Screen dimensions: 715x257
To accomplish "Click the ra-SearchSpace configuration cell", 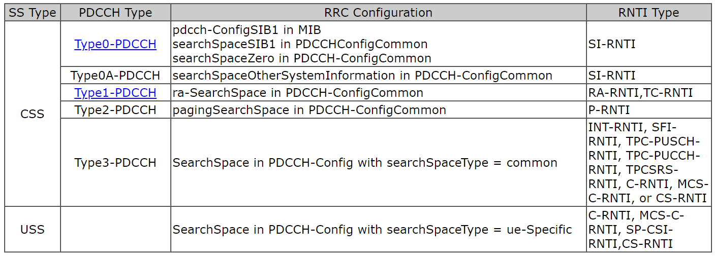I will [x=379, y=93].
